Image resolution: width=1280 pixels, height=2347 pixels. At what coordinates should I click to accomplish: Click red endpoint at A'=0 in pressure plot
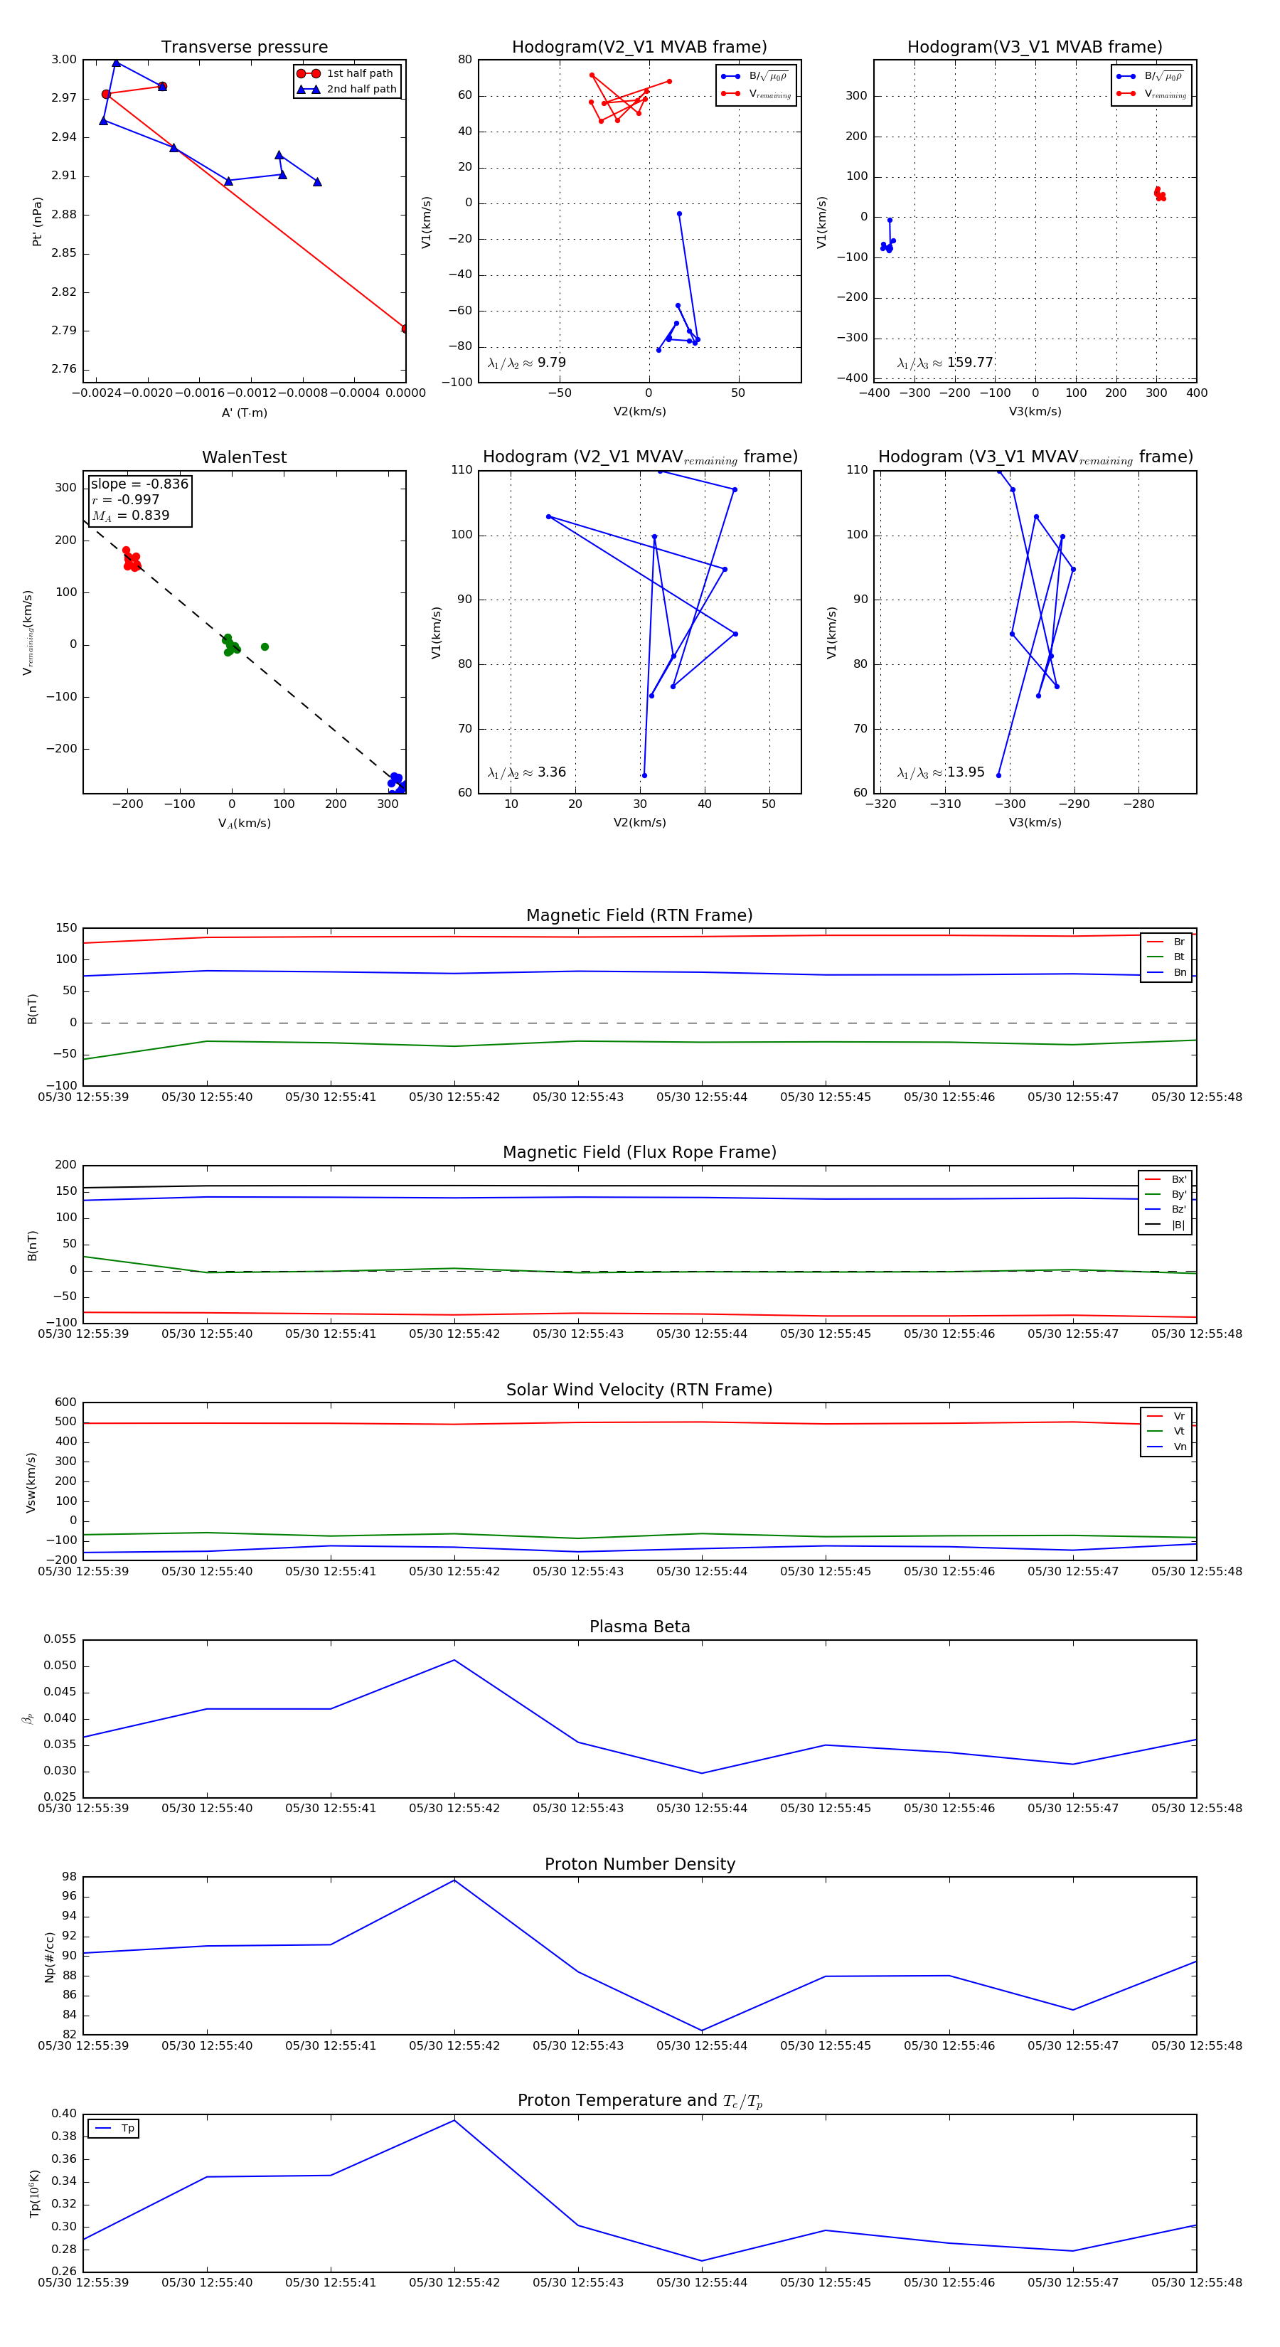coord(405,328)
